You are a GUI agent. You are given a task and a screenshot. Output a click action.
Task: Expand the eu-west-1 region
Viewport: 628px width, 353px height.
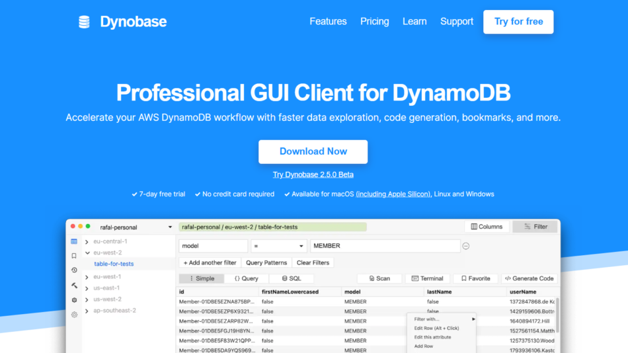coord(87,277)
